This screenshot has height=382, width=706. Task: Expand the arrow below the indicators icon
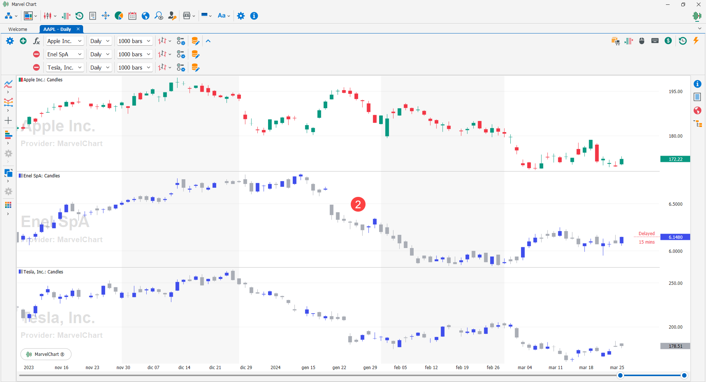click(8, 92)
